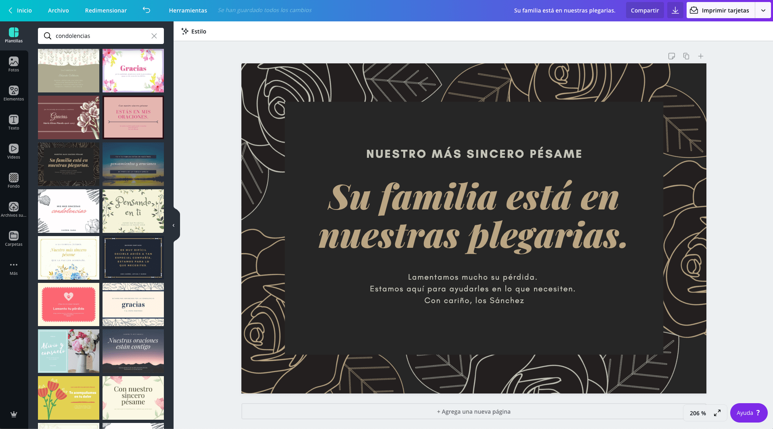Screen dimensions: 773x429
Task: Click the Imprimir tarjetas button
Action: pyautogui.click(x=721, y=10)
